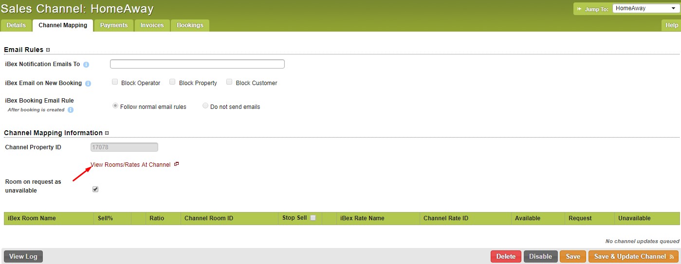Image resolution: width=681 pixels, height=264 pixels.
Task: Uncheck Room on request as unavailable
Action: coord(95,189)
